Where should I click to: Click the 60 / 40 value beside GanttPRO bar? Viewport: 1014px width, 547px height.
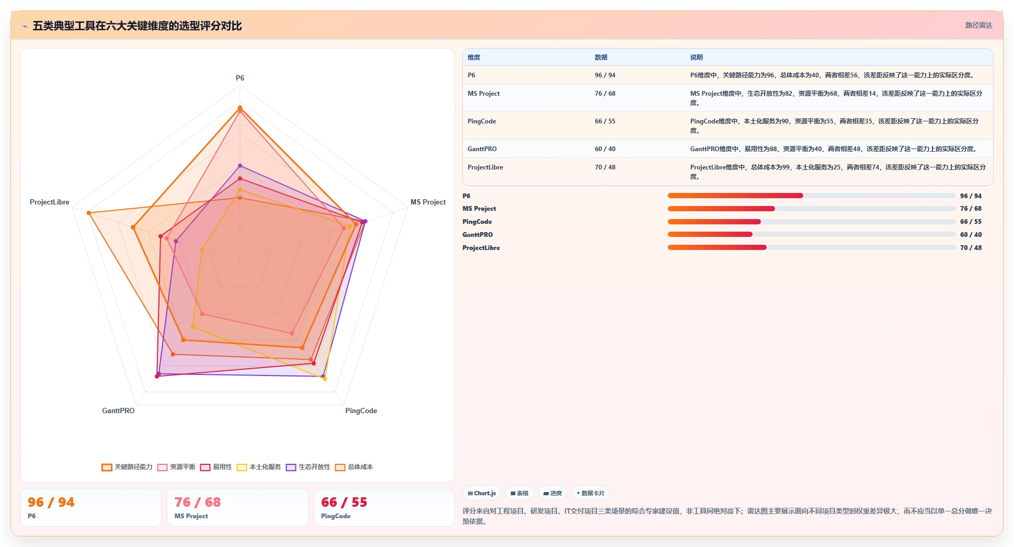coord(971,235)
